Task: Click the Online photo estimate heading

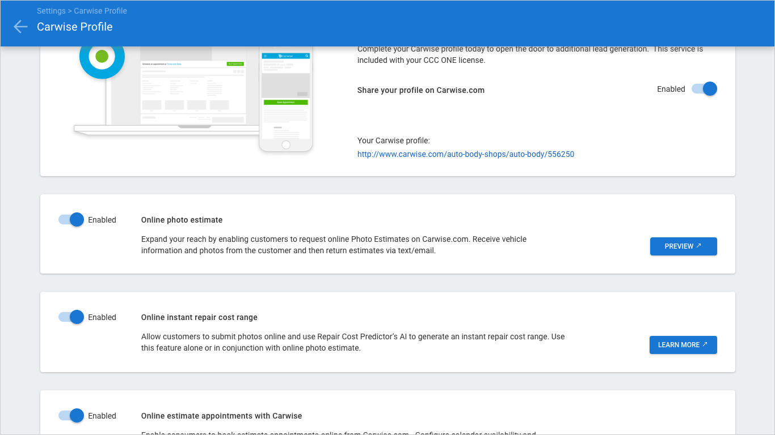Action: (182, 220)
